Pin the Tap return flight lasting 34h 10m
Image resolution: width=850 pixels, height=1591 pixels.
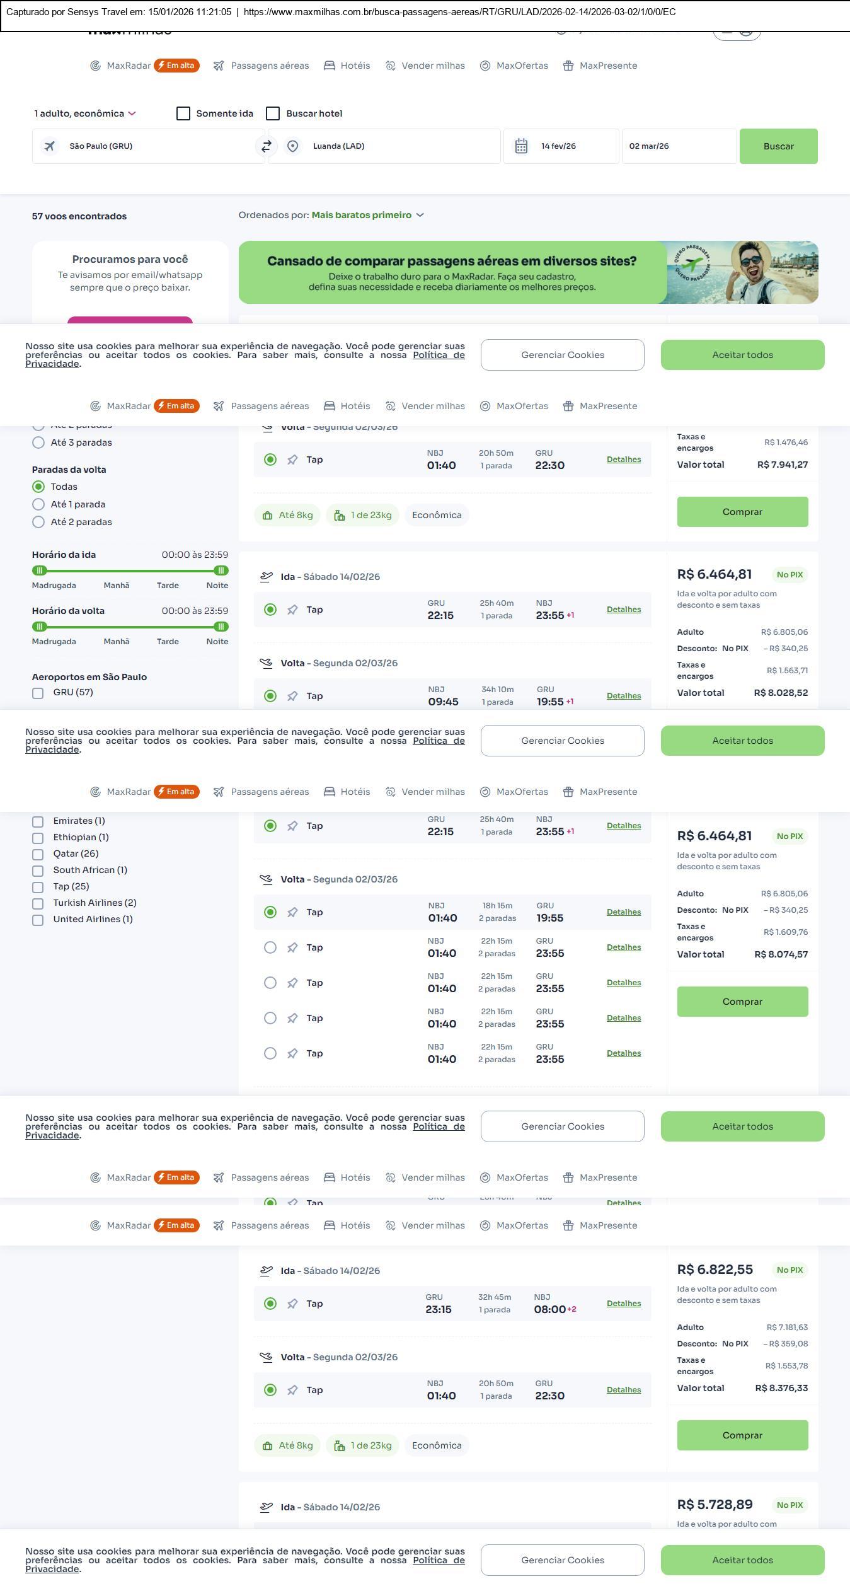tap(292, 696)
